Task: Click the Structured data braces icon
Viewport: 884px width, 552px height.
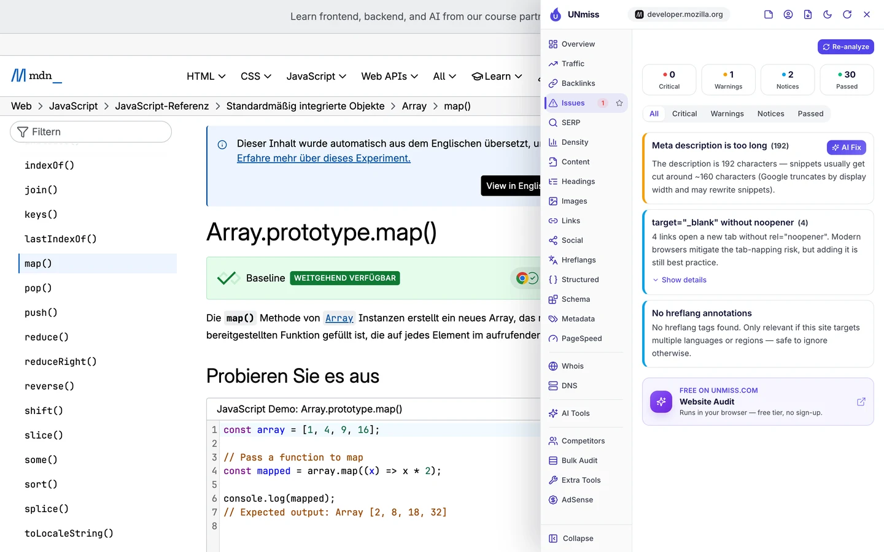Action: (553, 280)
